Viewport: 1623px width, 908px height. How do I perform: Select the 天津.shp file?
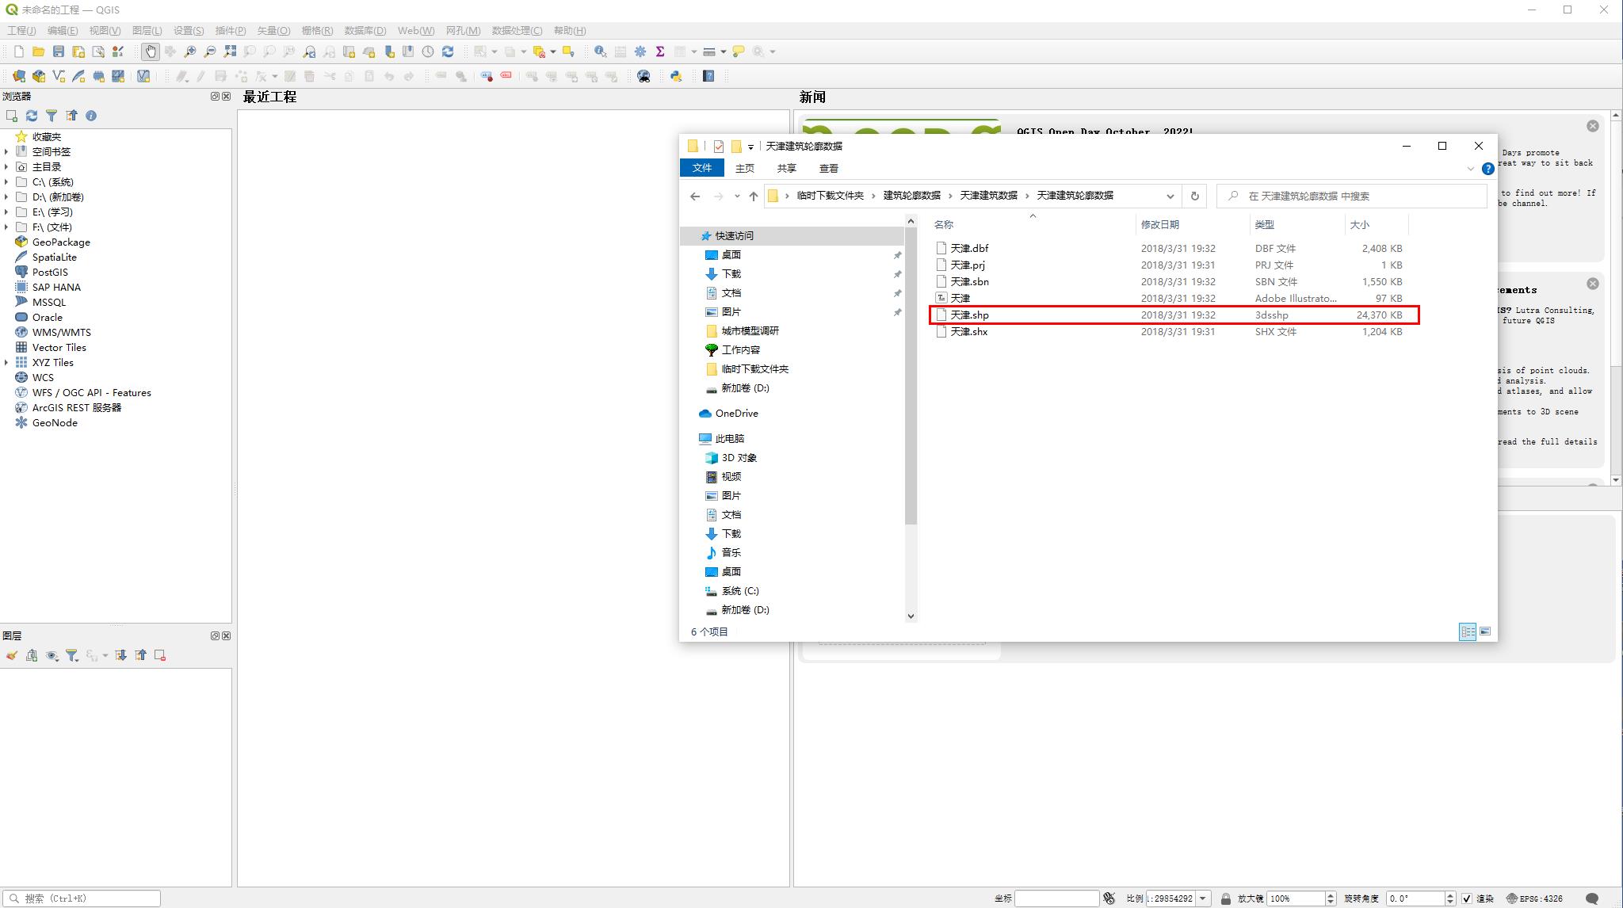click(x=969, y=315)
